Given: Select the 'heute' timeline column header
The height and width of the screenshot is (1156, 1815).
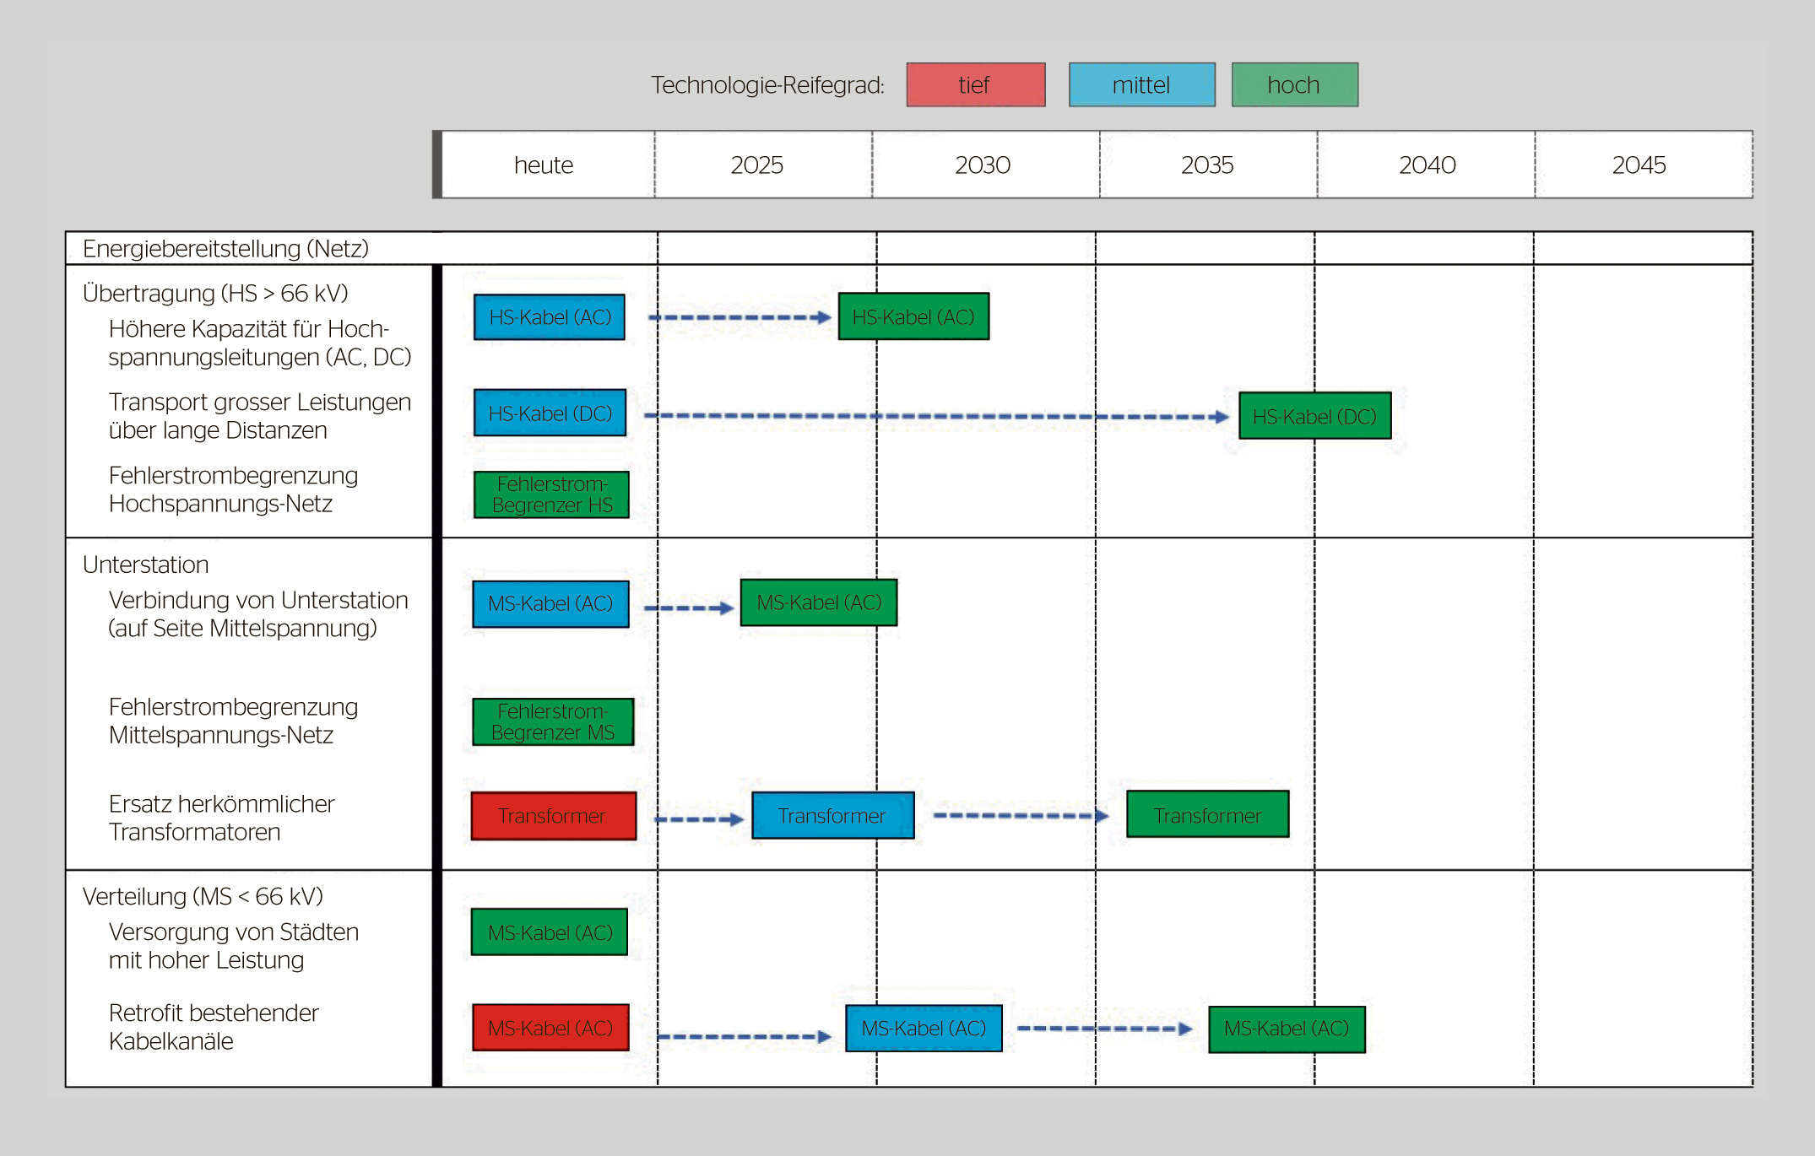Looking at the screenshot, I should click(x=544, y=165).
